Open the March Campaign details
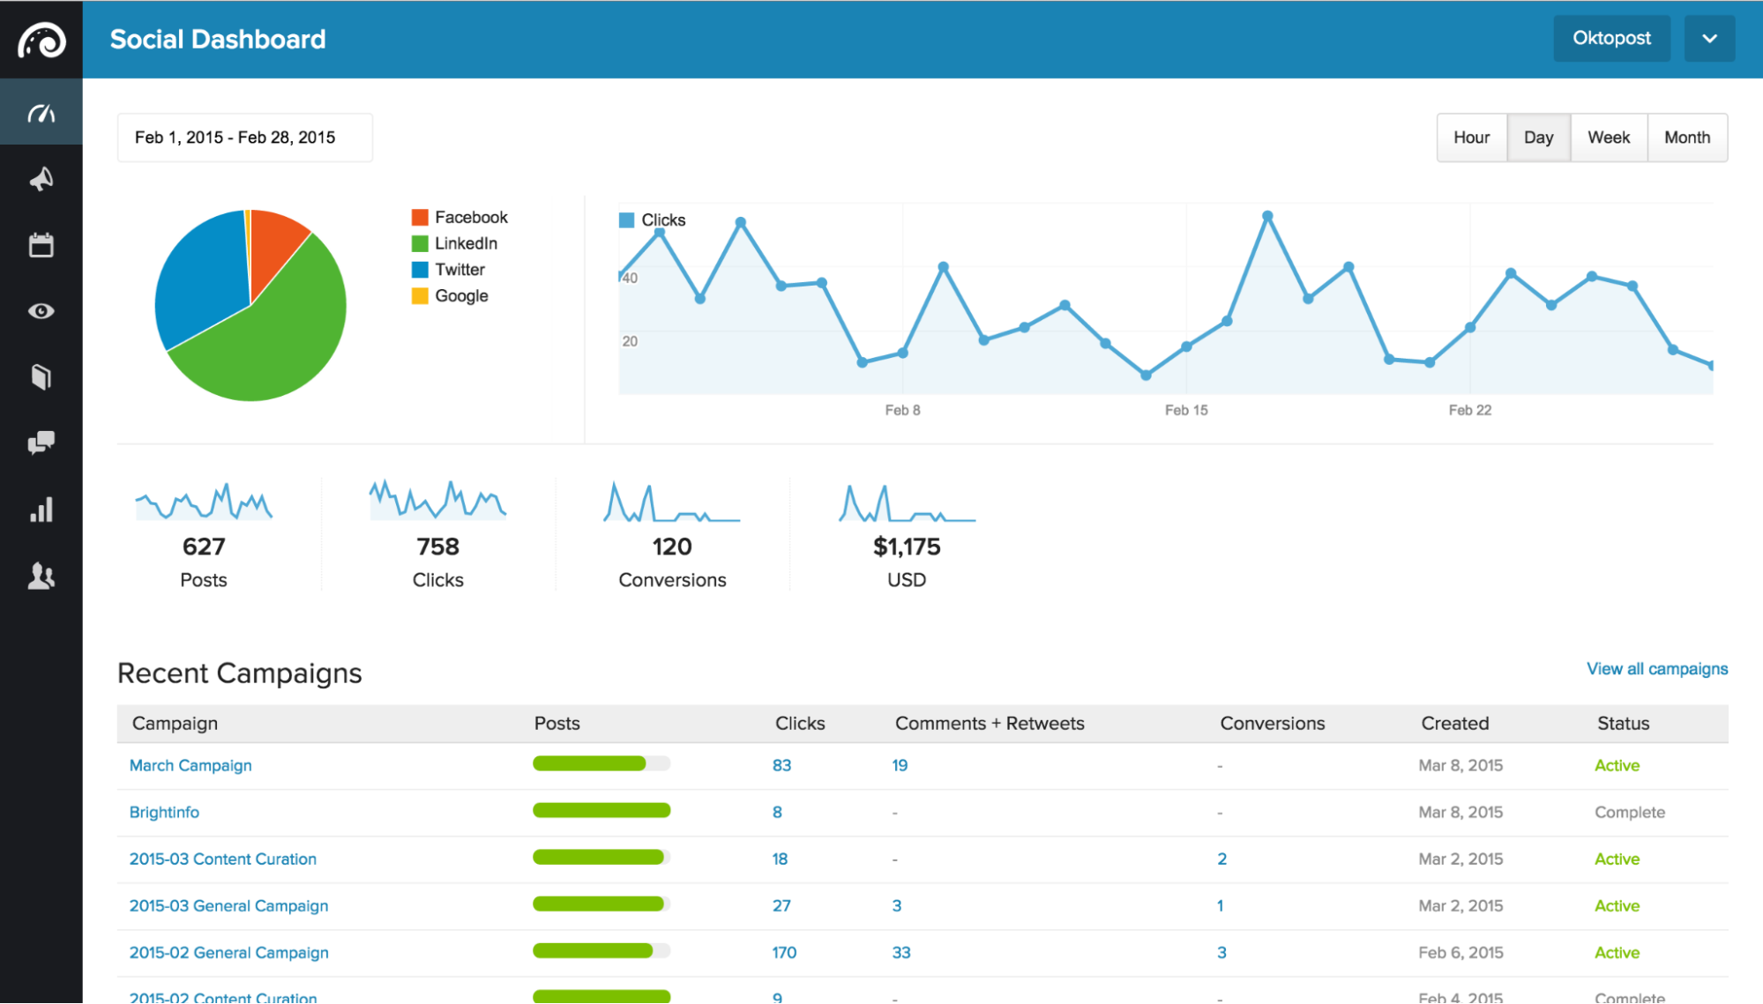 (x=190, y=763)
